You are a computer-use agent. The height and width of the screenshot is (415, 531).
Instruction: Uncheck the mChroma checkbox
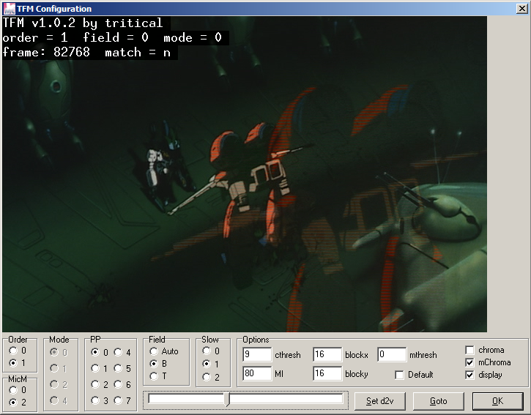tap(469, 362)
